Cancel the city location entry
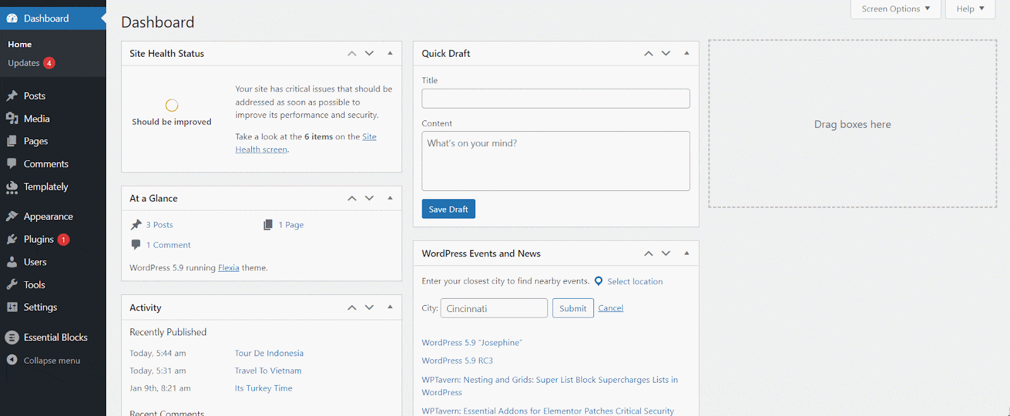This screenshot has height=416, width=1010. click(610, 308)
